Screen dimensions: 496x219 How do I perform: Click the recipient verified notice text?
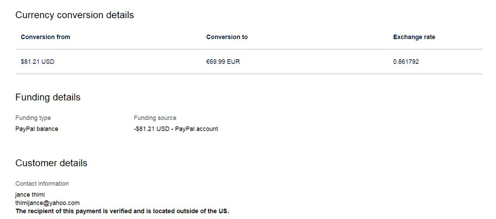tap(122, 211)
